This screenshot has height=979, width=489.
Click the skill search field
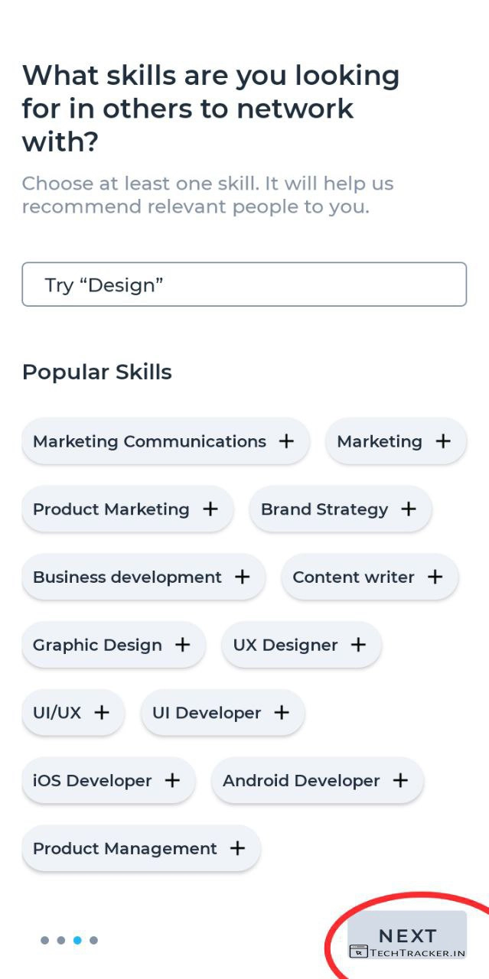[244, 285]
